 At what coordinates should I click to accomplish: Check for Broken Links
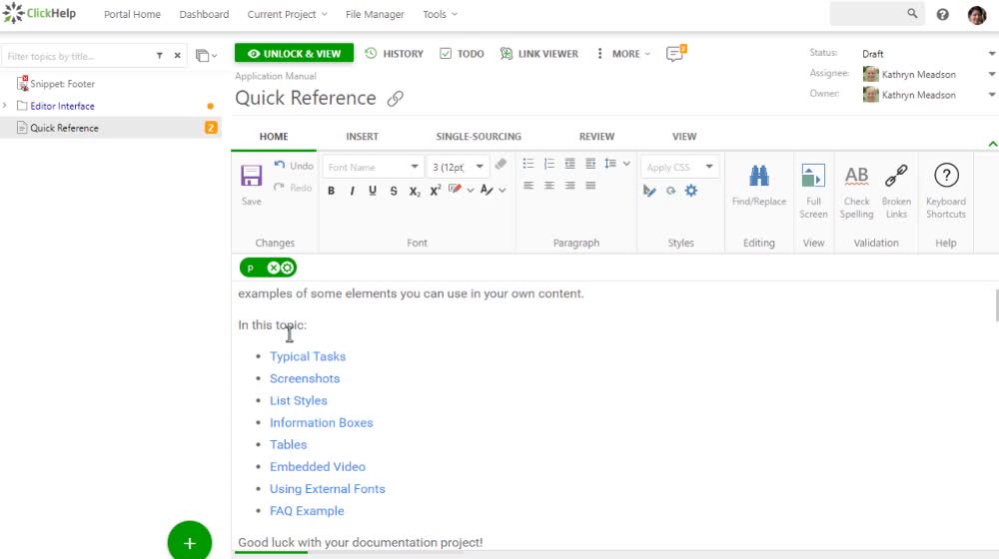coord(896,191)
